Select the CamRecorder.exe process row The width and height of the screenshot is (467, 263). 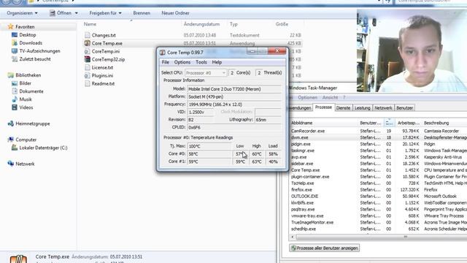tap(378, 131)
